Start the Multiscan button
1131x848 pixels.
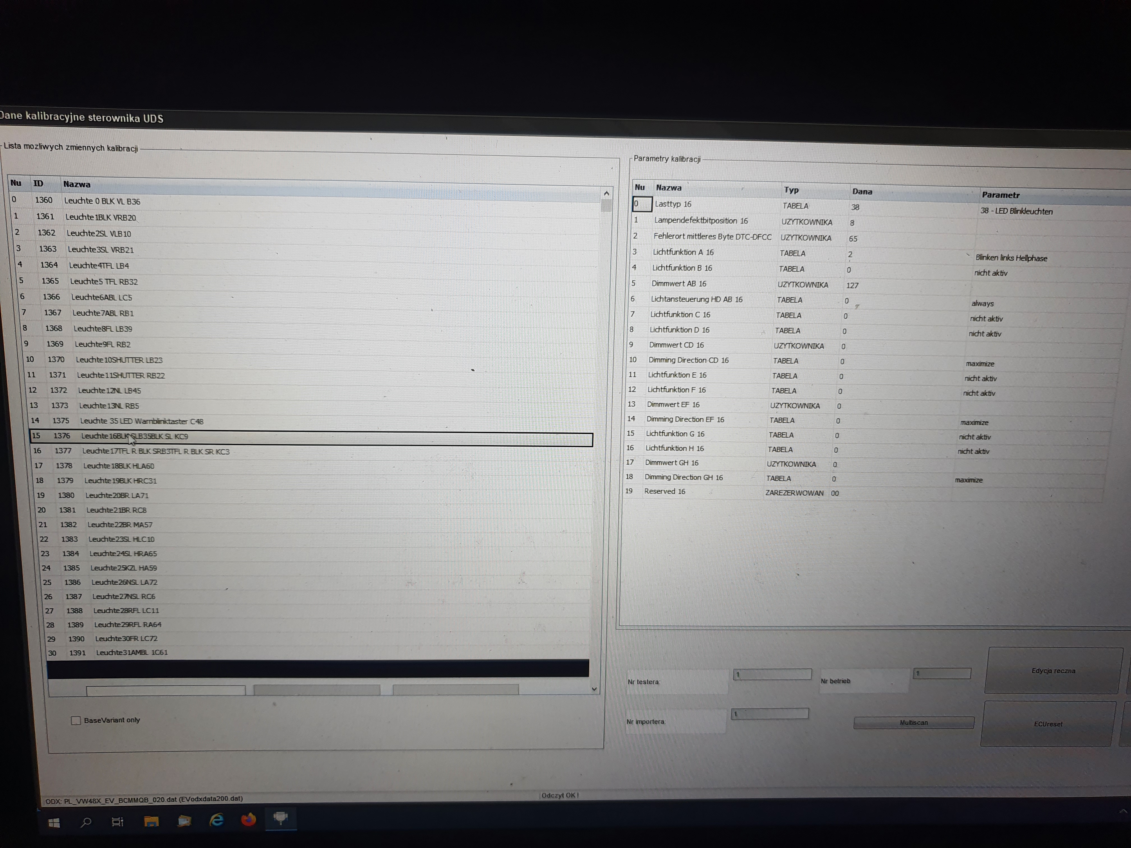point(913,723)
